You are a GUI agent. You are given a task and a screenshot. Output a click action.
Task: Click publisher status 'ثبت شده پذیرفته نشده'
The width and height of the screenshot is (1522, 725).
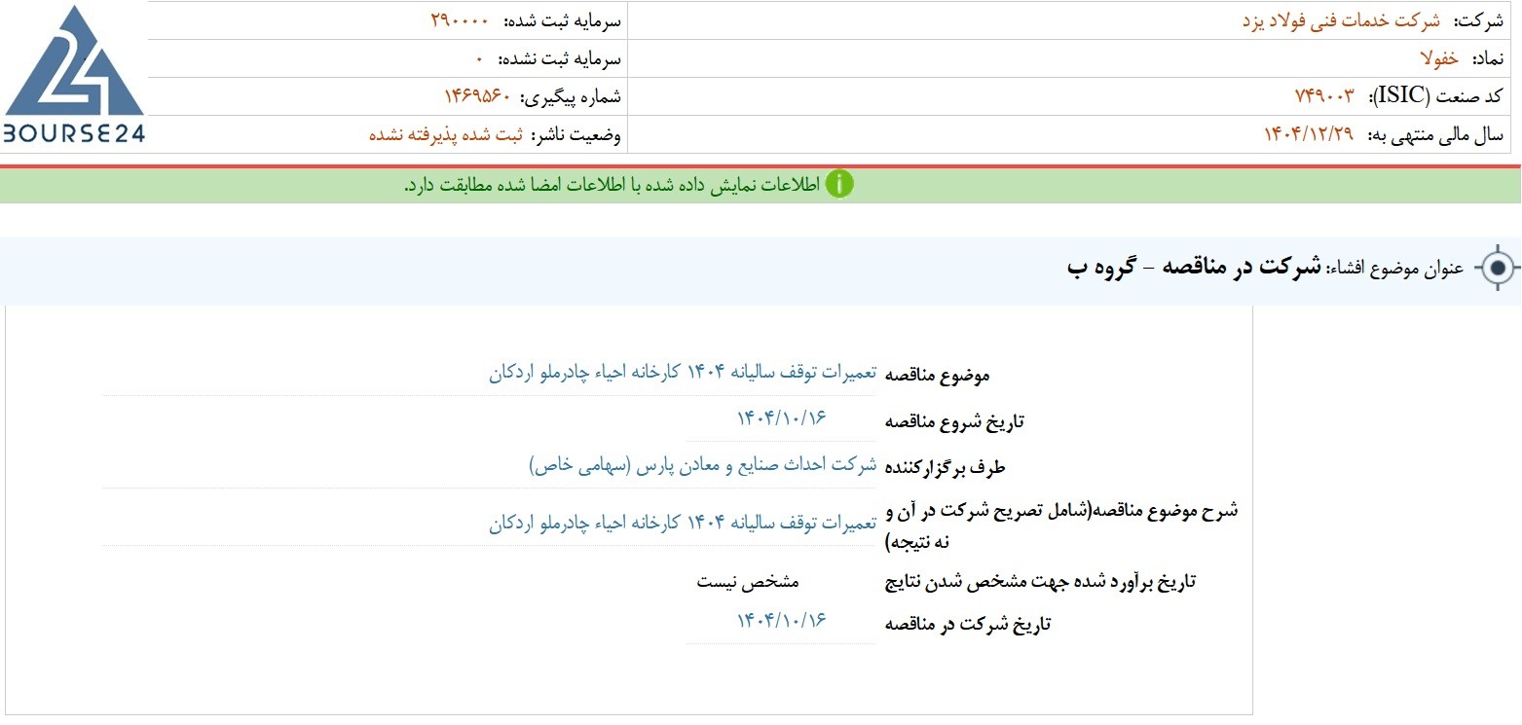pyautogui.click(x=446, y=134)
